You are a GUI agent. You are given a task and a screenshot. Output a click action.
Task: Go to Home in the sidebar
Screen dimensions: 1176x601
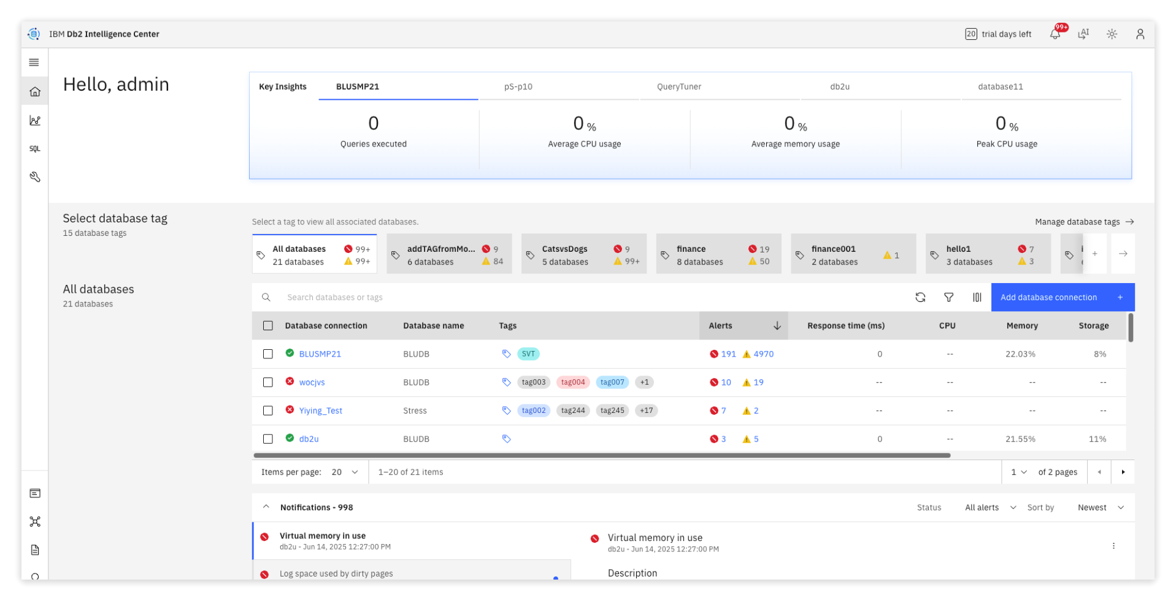(x=35, y=92)
